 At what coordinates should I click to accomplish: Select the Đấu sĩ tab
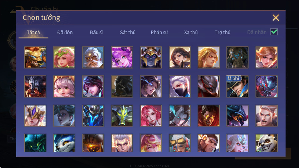coord(96,33)
